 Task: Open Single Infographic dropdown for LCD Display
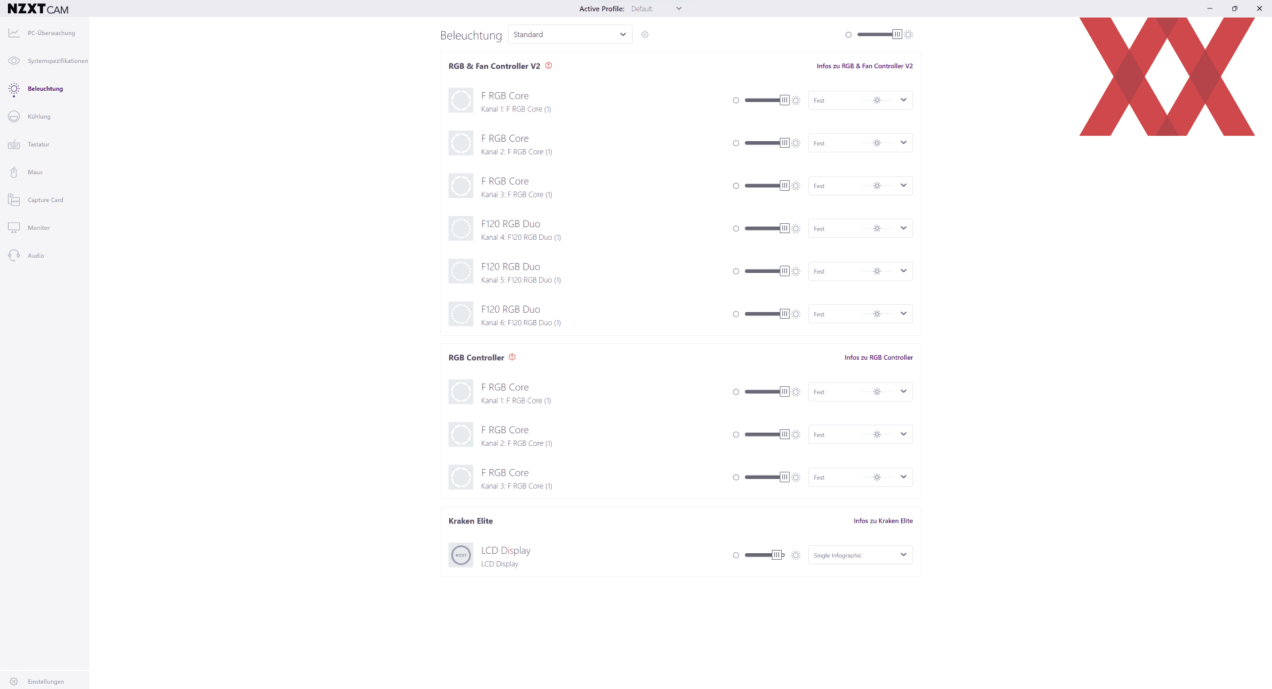pyautogui.click(x=860, y=555)
